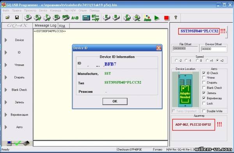Click the green play arrow icon
Viewport: 234px width, 153px height.
[x=157, y=18]
